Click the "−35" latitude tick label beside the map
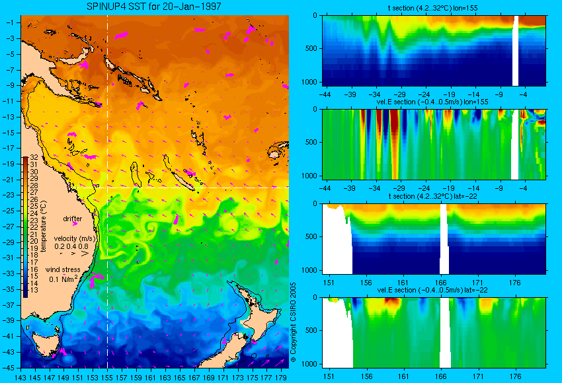This screenshot has width=562, height=383. [x=8, y=289]
